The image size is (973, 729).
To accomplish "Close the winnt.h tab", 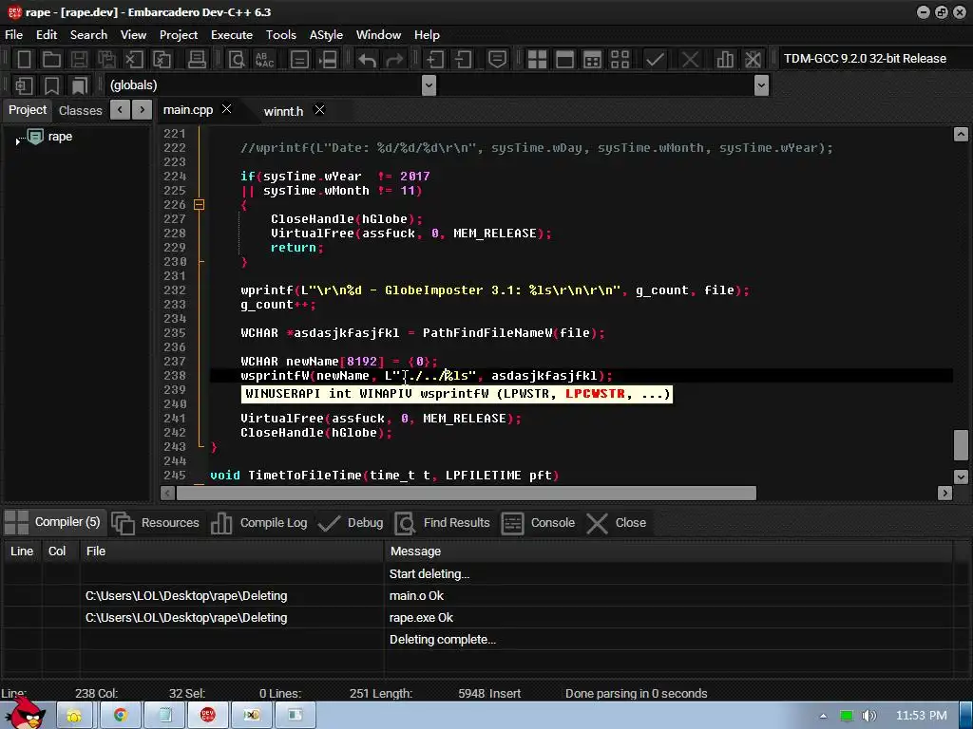I will [x=319, y=110].
